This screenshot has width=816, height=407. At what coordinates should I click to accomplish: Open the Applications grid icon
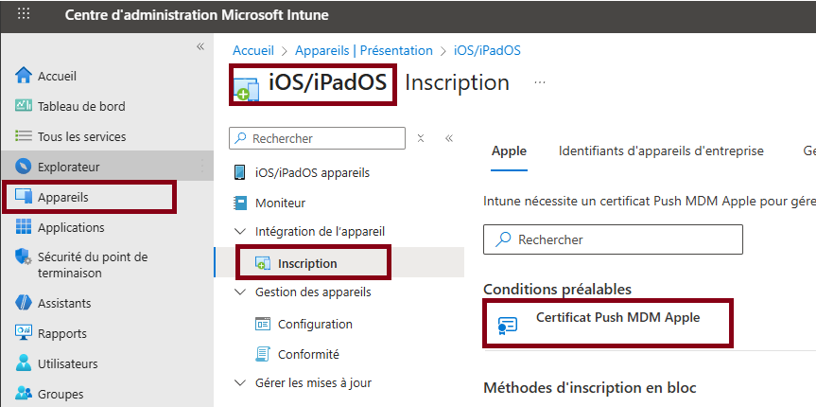tap(24, 227)
